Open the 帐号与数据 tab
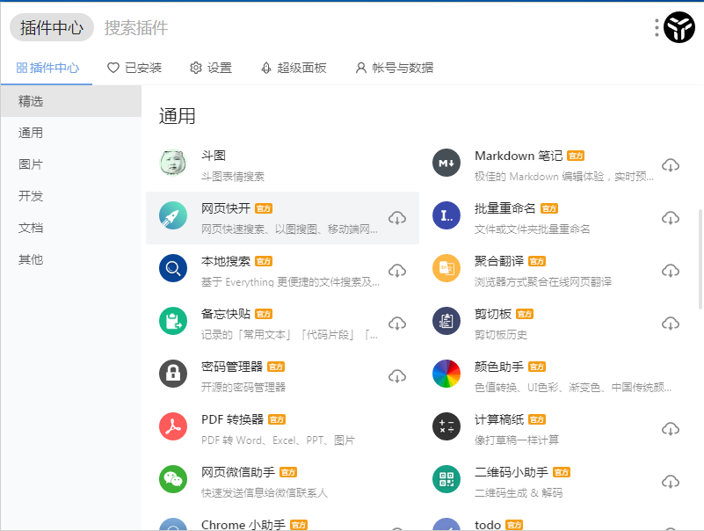 (394, 68)
